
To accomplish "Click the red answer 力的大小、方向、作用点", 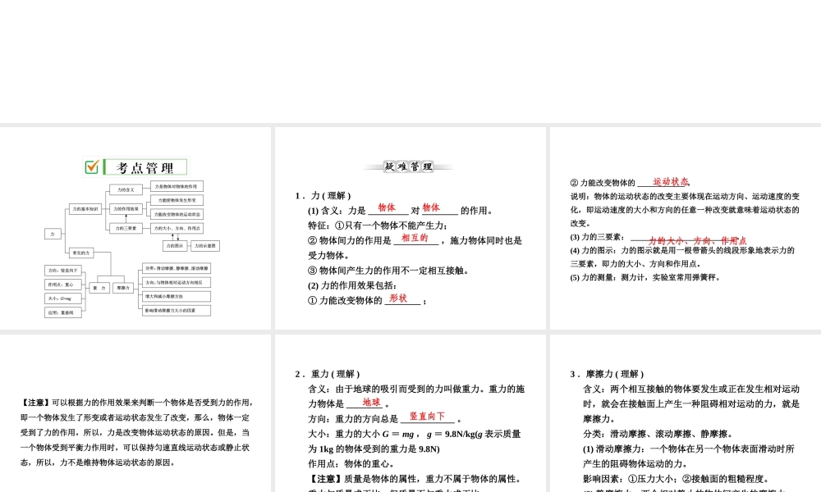I will [x=697, y=240].
